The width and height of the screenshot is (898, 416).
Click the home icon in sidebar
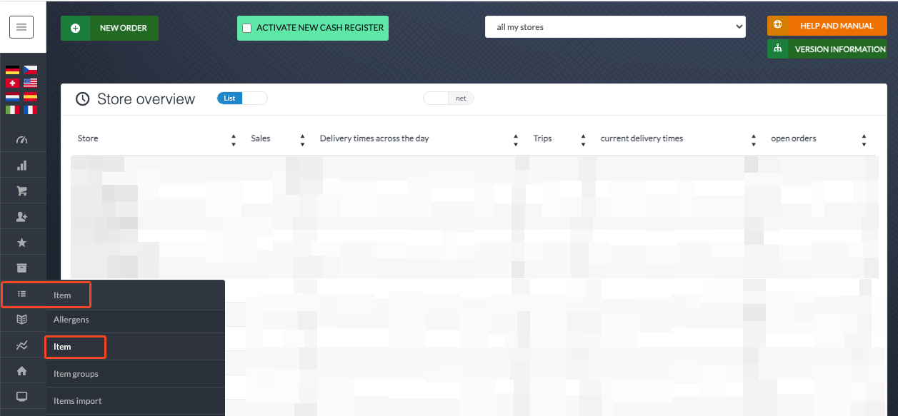(x=21, y=371)
